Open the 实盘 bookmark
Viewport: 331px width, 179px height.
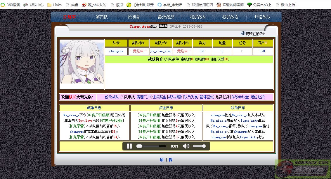click(72, 5)
